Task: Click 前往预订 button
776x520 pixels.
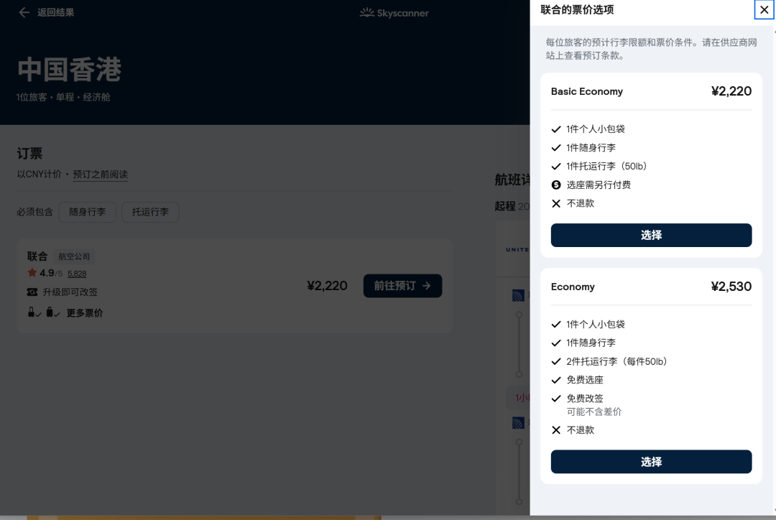Action: tap(402, 286)
